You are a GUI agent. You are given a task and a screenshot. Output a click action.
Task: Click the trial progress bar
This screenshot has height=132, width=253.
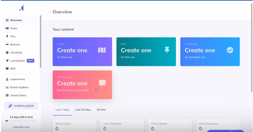(x=21, y=121)
